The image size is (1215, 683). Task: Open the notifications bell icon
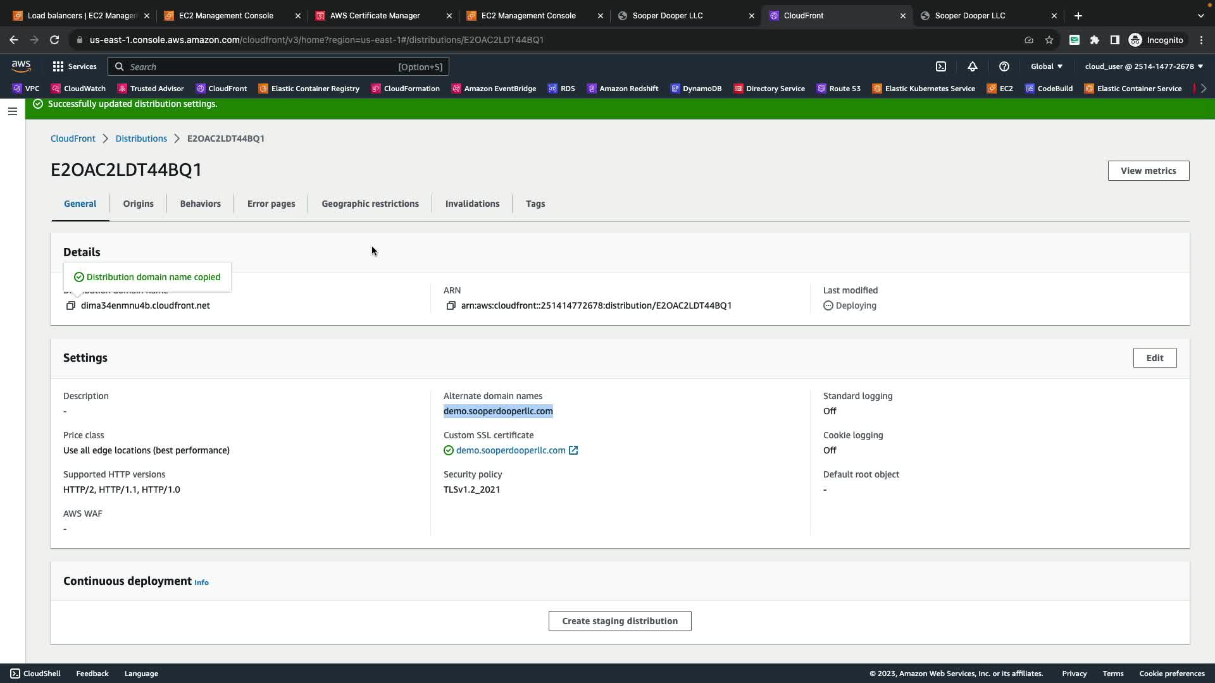pos(973,66)
